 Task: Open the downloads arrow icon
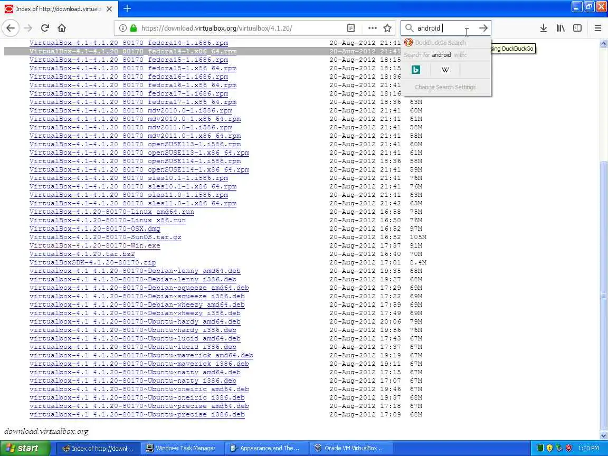544,28
